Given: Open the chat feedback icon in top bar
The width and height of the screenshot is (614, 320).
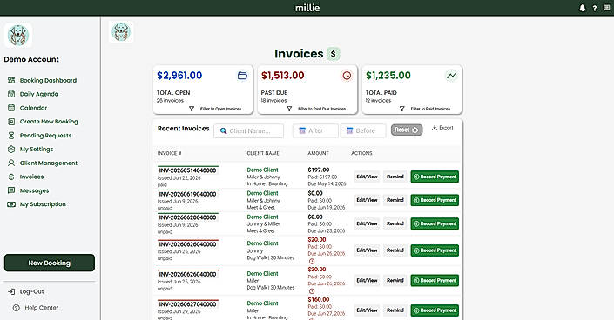Looking at the screenshot, I should 606,8.
